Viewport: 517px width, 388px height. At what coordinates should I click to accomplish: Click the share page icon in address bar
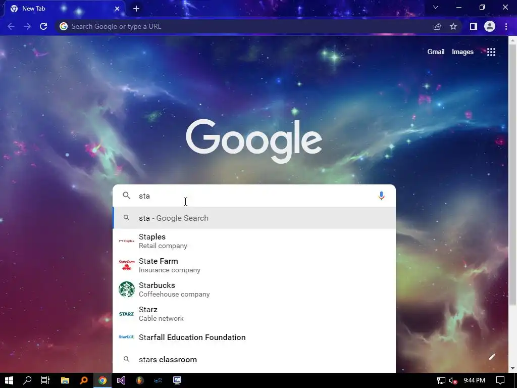[x=437, y=26]
